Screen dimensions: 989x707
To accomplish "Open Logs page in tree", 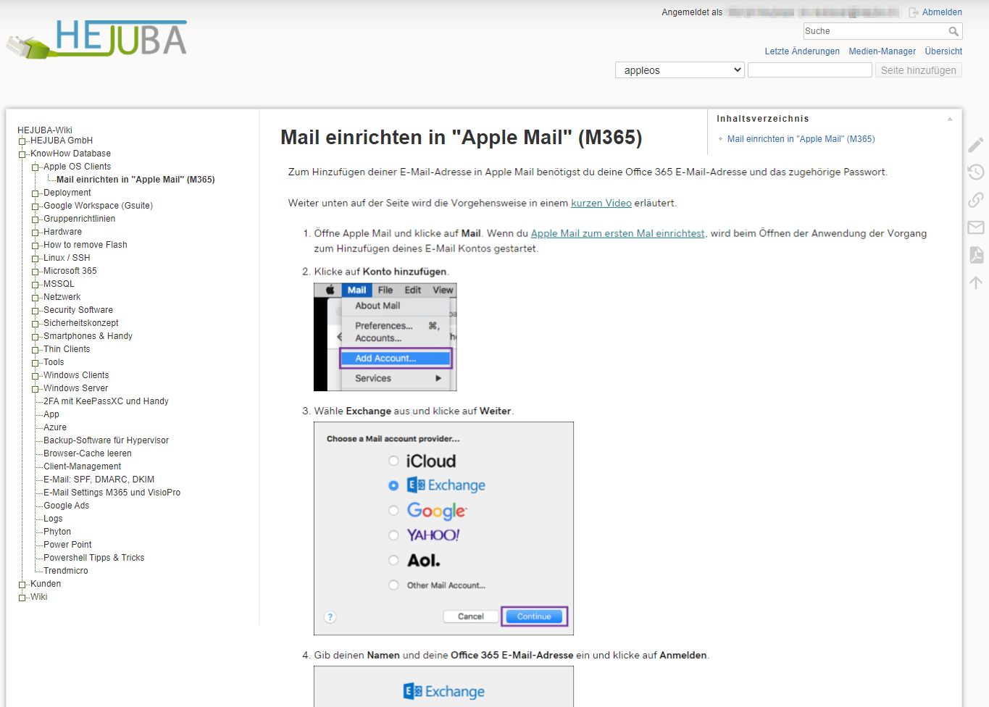I will (53, 519).
